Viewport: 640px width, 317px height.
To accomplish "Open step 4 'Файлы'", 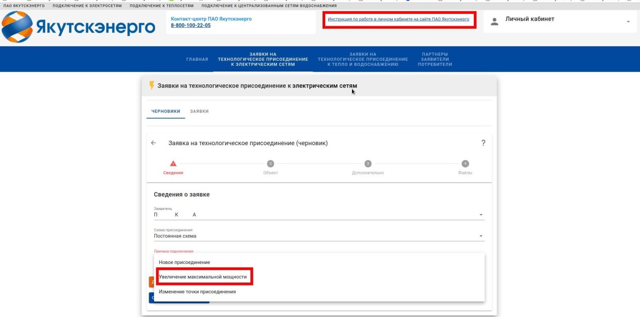I will pyautogui.click(x=465, y=164).
